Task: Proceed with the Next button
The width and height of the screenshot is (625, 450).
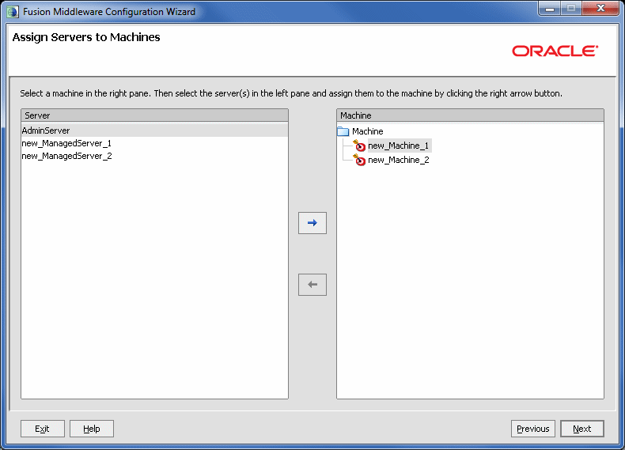Action: pos(582,429)
